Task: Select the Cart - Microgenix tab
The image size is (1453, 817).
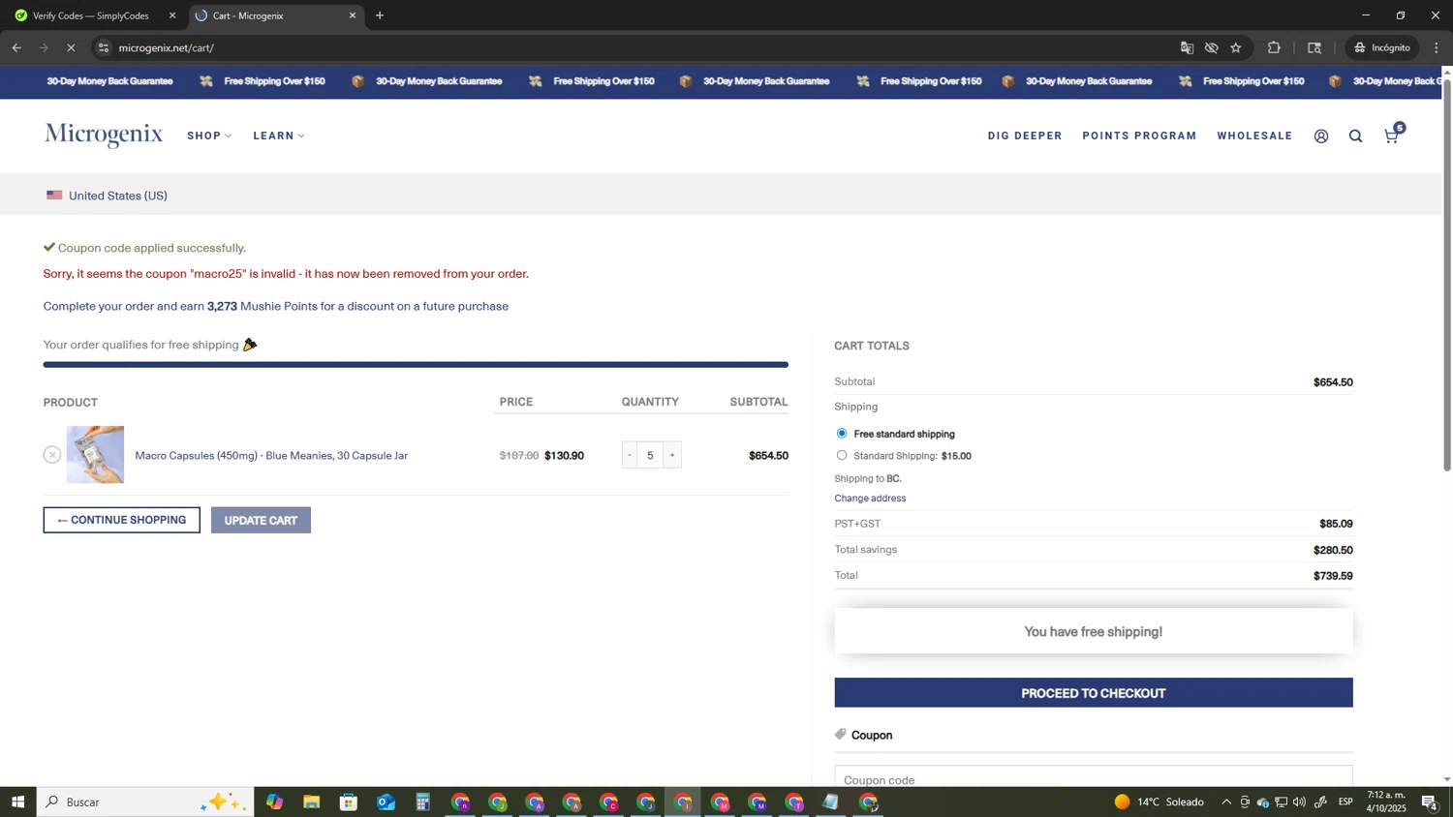Action: coord(275,15)
